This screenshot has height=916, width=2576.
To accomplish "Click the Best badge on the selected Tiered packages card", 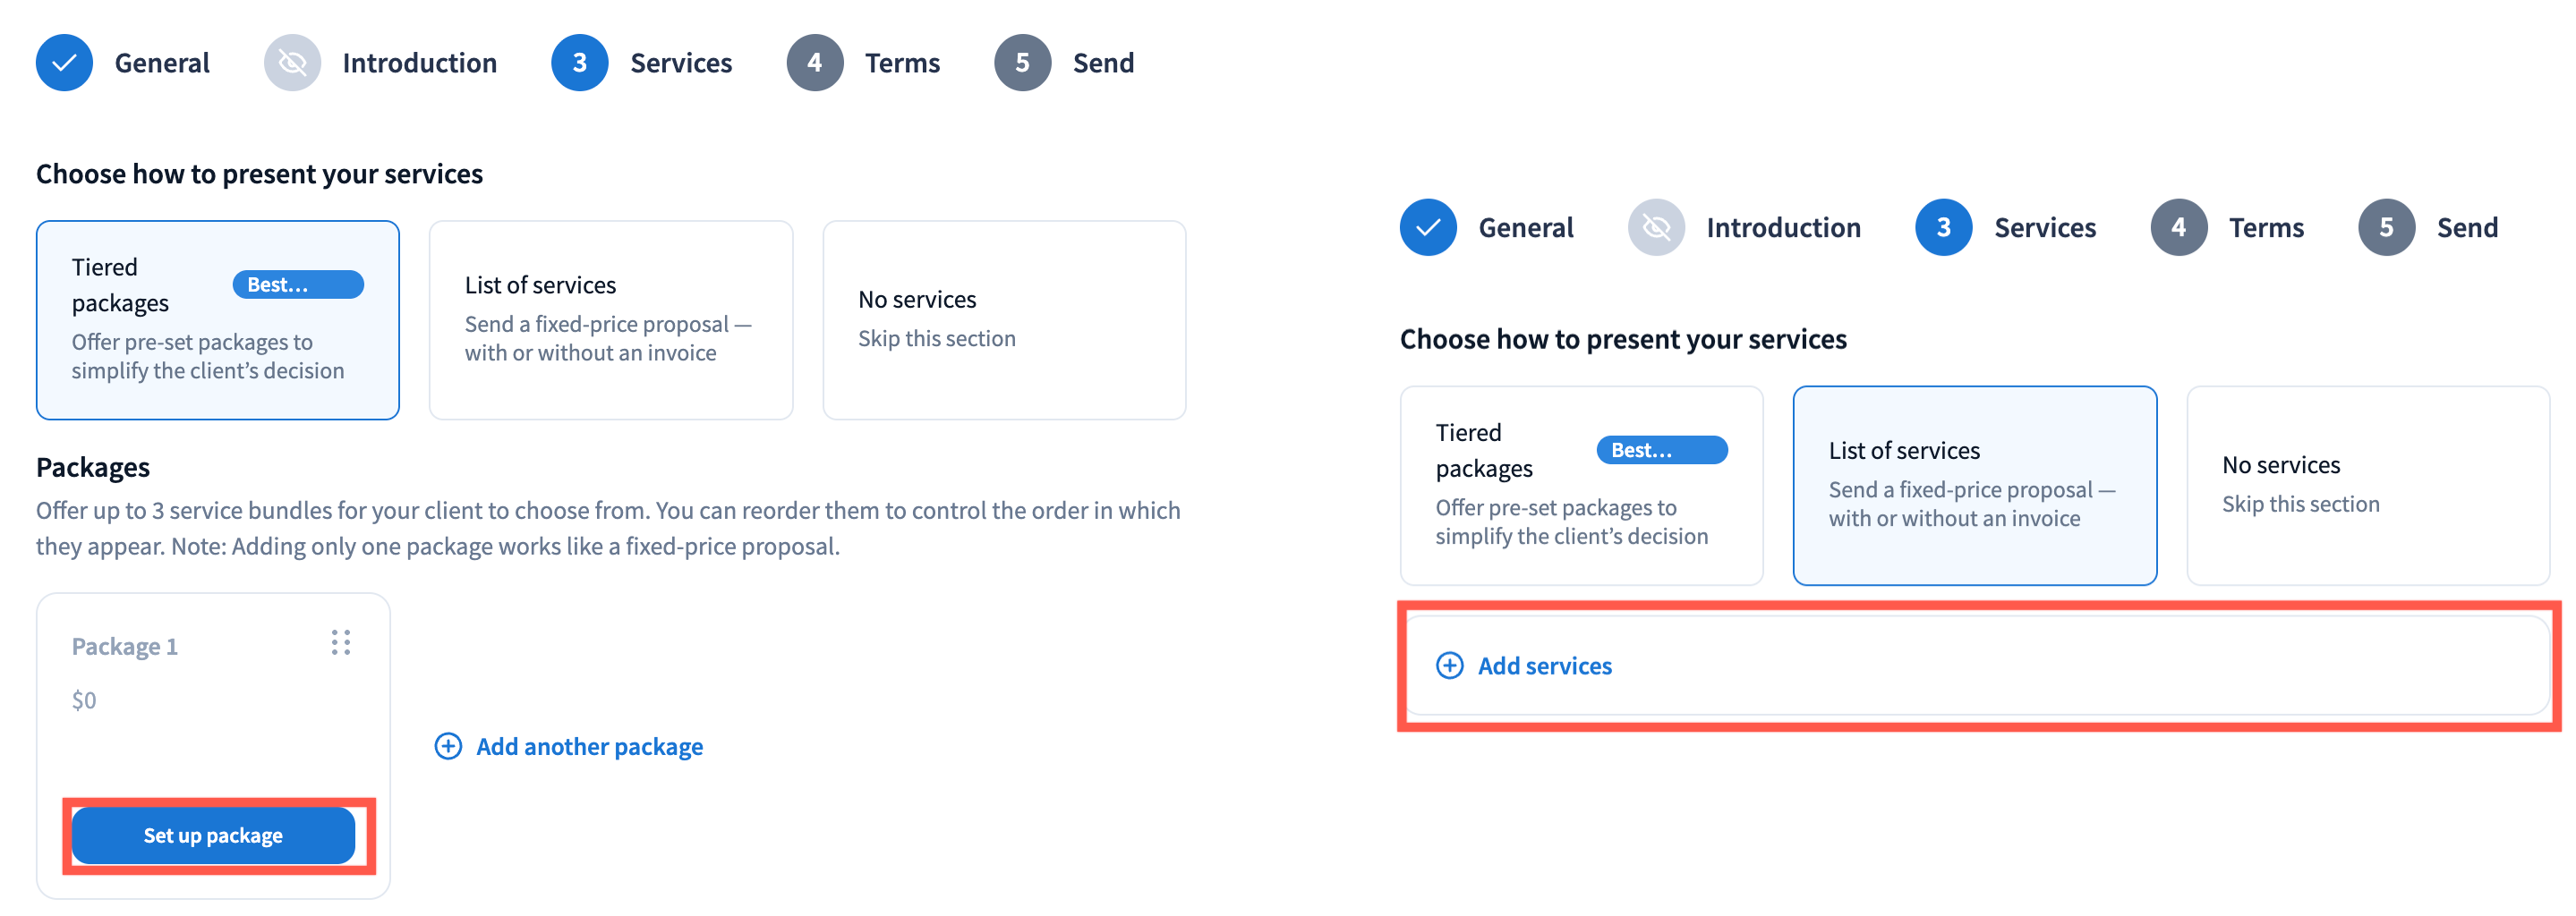I will coord(298,284).
